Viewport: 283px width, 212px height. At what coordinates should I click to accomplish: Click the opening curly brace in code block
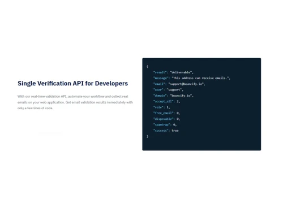point(147,67)
